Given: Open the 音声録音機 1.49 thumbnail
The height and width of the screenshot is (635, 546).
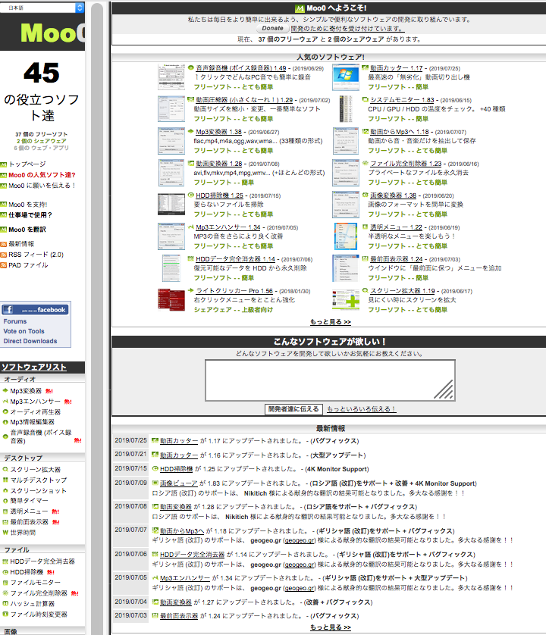Looking at the screenshot, I should click(171, 77).
